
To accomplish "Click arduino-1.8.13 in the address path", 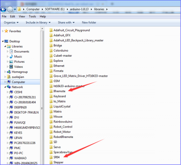I will point(79,9).
